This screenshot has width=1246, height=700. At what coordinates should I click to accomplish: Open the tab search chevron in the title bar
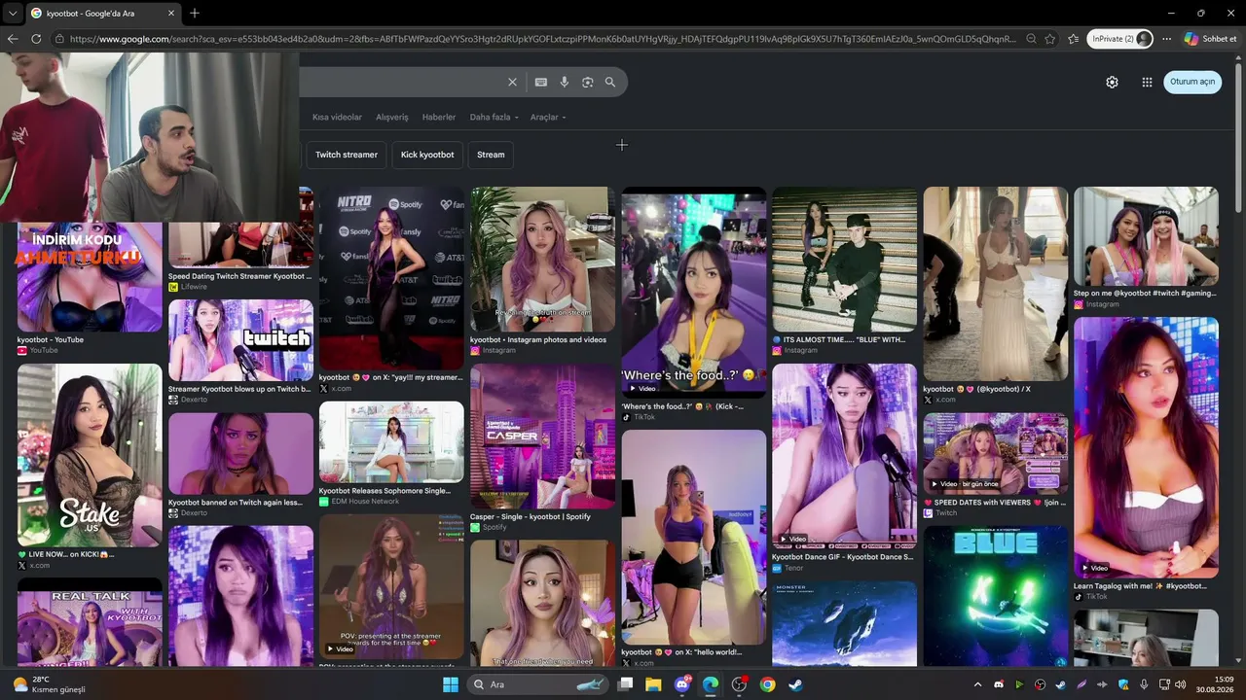point(13,13)
